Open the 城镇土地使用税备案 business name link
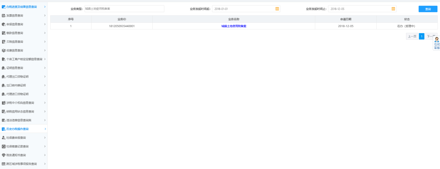The width and height of the screenshot is (440, 169). (x=234, y=26)
